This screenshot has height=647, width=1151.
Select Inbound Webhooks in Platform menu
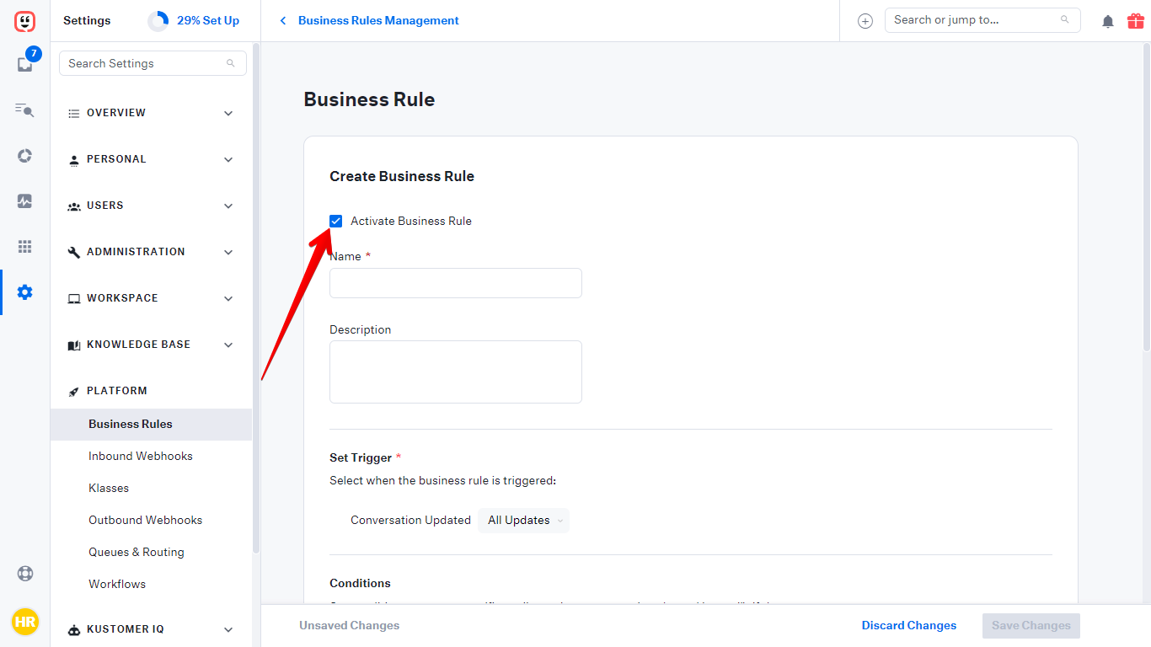click(141, 456)
